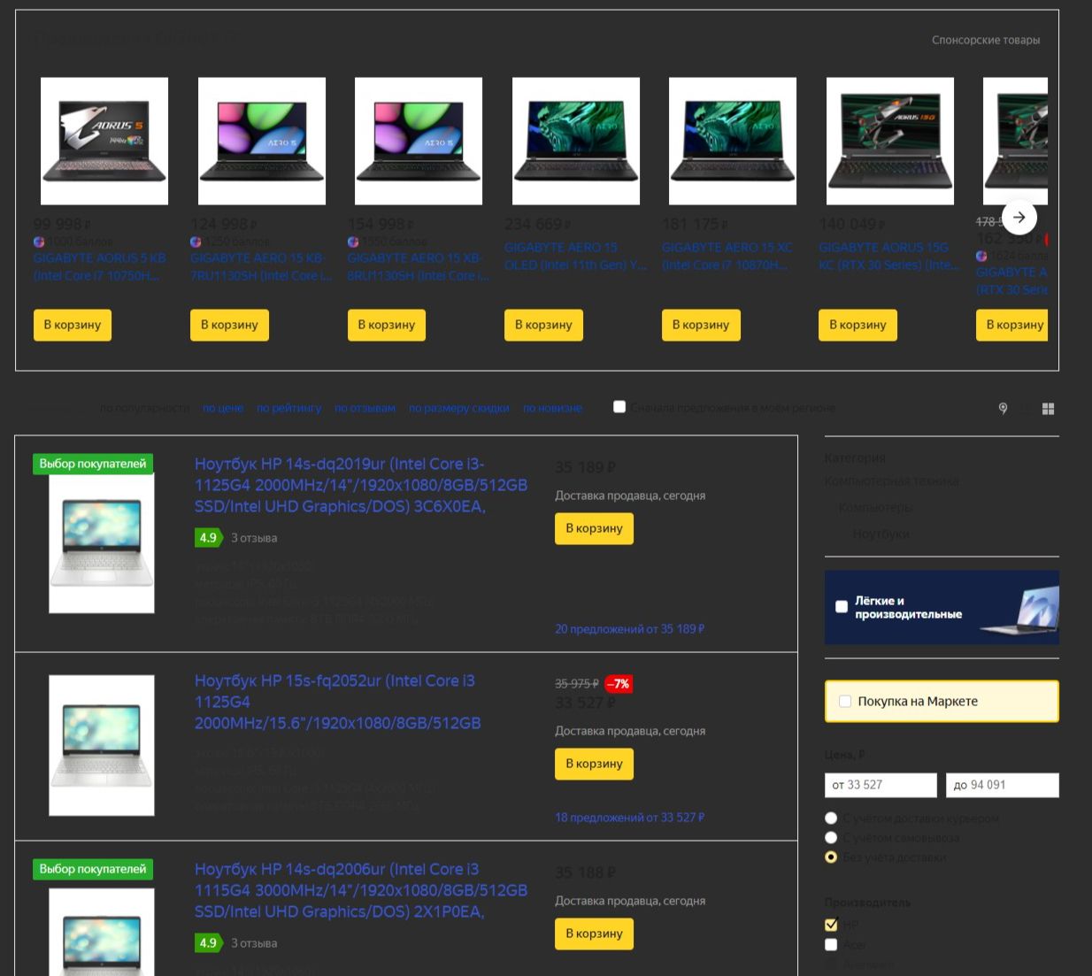1092x976 pixels.
Task: Enable 'Покупка на Маркете' checkbox
Action: click(x=845, y=701)
